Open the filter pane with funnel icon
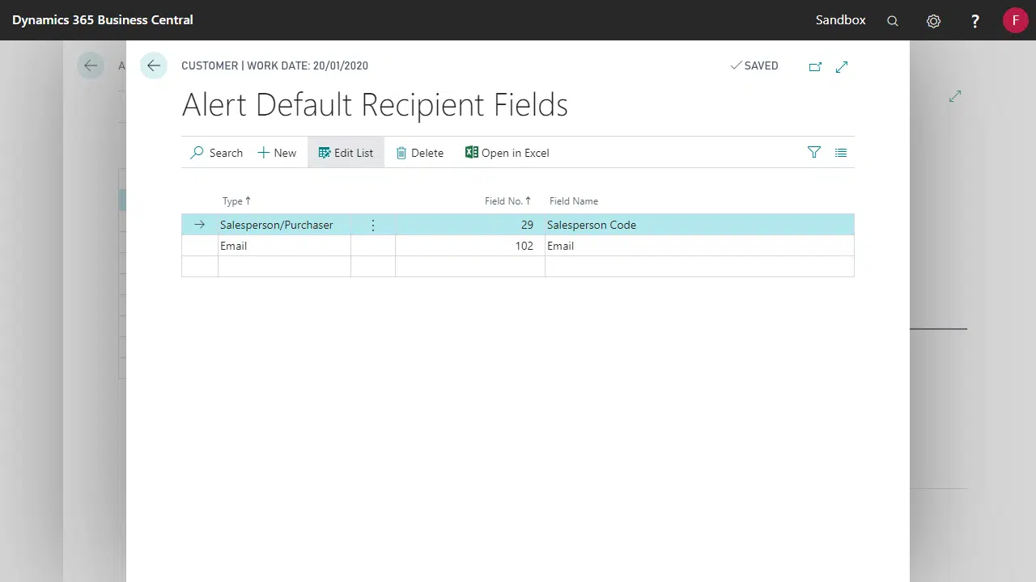Image resolution: width=1036 pixels, height=582 pixels. pyautogui.click(x=814, y=152)
